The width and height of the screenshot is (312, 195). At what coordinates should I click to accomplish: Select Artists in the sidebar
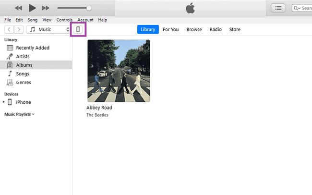36,56
